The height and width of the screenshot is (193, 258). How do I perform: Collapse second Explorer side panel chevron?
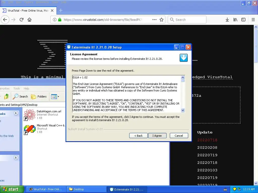coord(16,158)
